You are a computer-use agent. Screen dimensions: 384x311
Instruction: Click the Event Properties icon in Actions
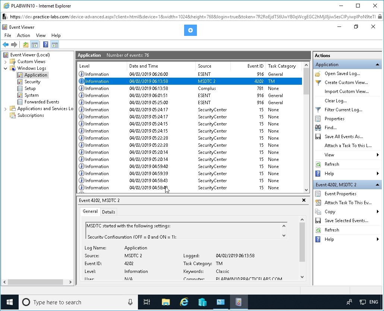[318, 194]
